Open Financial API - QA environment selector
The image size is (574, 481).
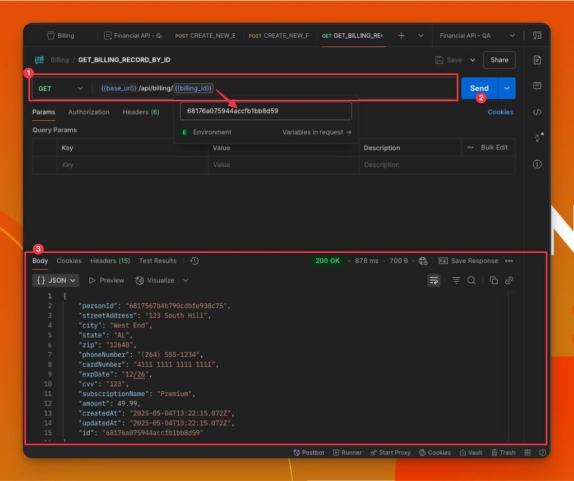point(477,35)
